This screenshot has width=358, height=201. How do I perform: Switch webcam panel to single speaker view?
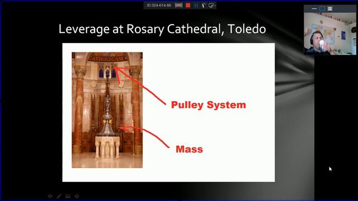click(322, 9)
